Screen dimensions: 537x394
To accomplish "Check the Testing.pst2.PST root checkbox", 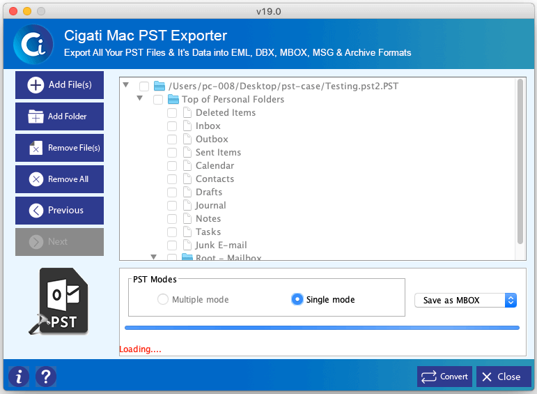I will tap(144, 86).
